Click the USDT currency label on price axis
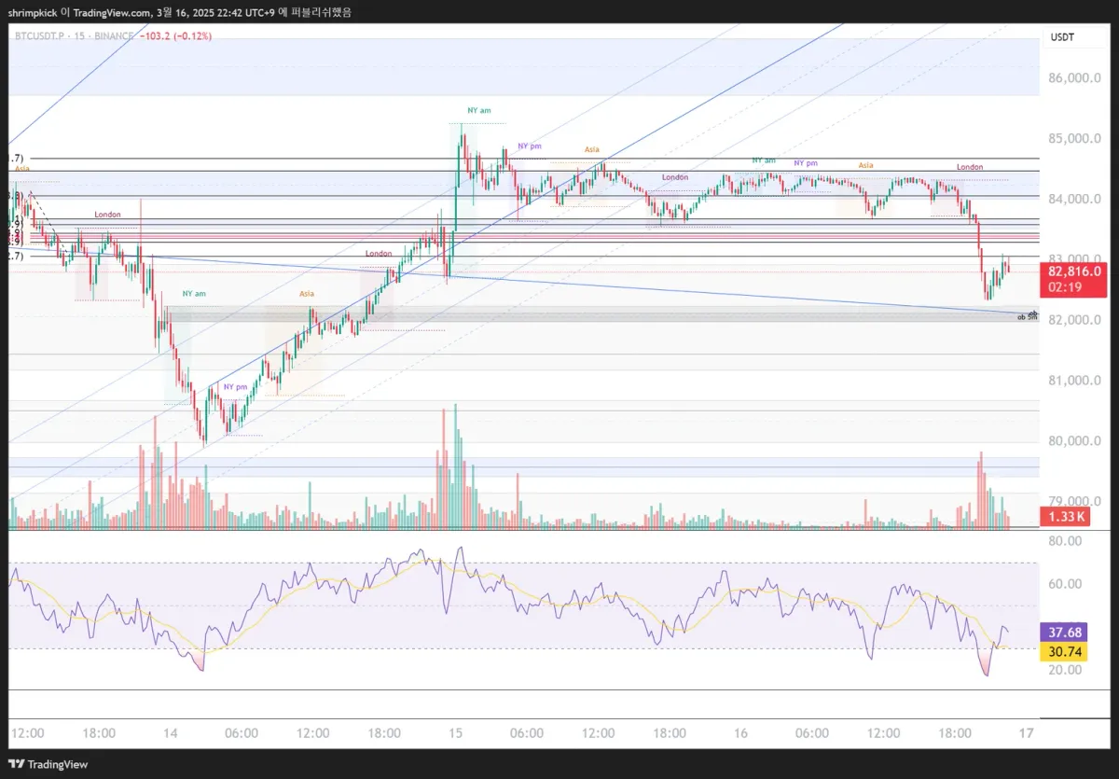Screen dimensions: 1119x779 (x=1062, y=37)
